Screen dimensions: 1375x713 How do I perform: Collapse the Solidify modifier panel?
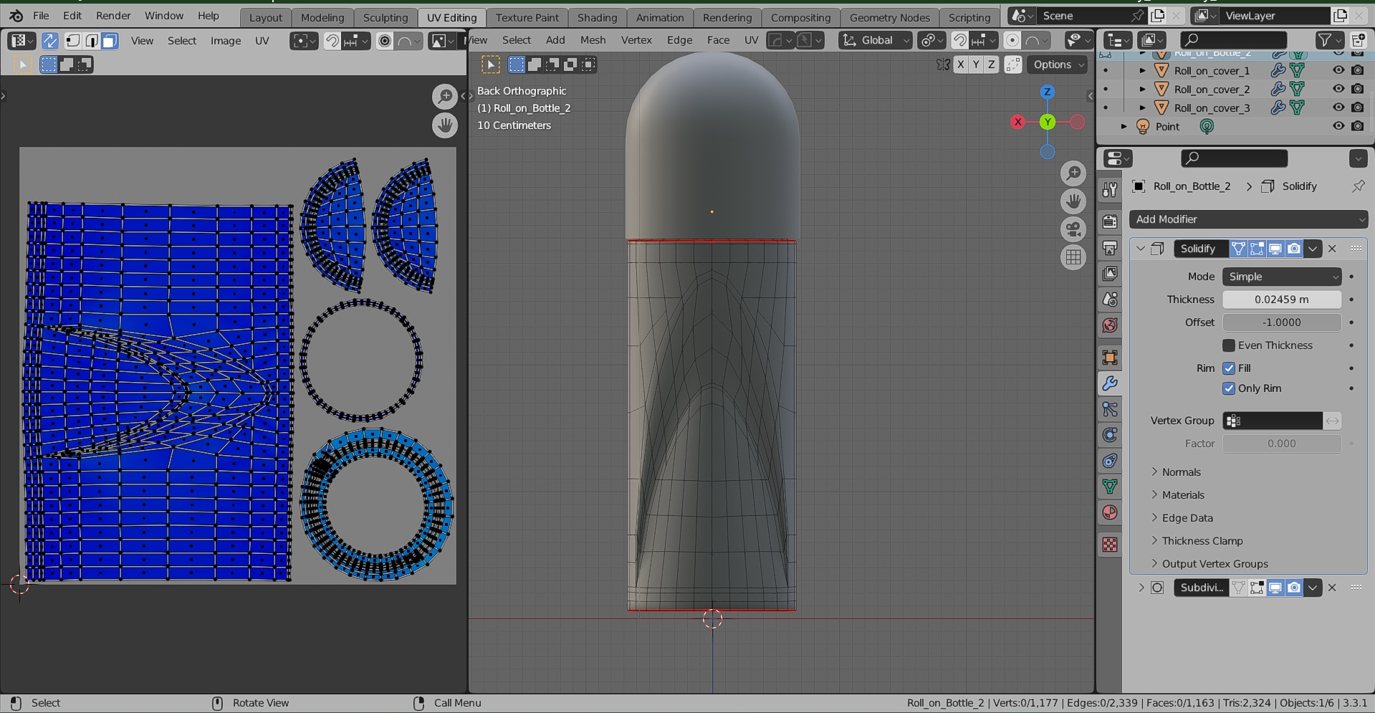[1141, 249]
